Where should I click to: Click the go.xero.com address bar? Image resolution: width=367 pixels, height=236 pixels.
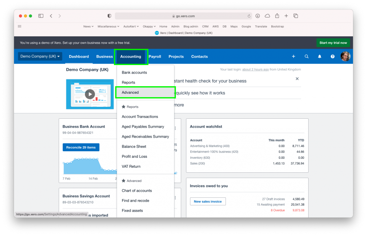[183, 16]
